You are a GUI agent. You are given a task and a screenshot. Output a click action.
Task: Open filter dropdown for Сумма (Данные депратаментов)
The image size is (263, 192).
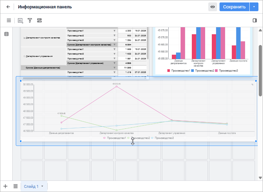pyautogui.click(x=114, y=68)
